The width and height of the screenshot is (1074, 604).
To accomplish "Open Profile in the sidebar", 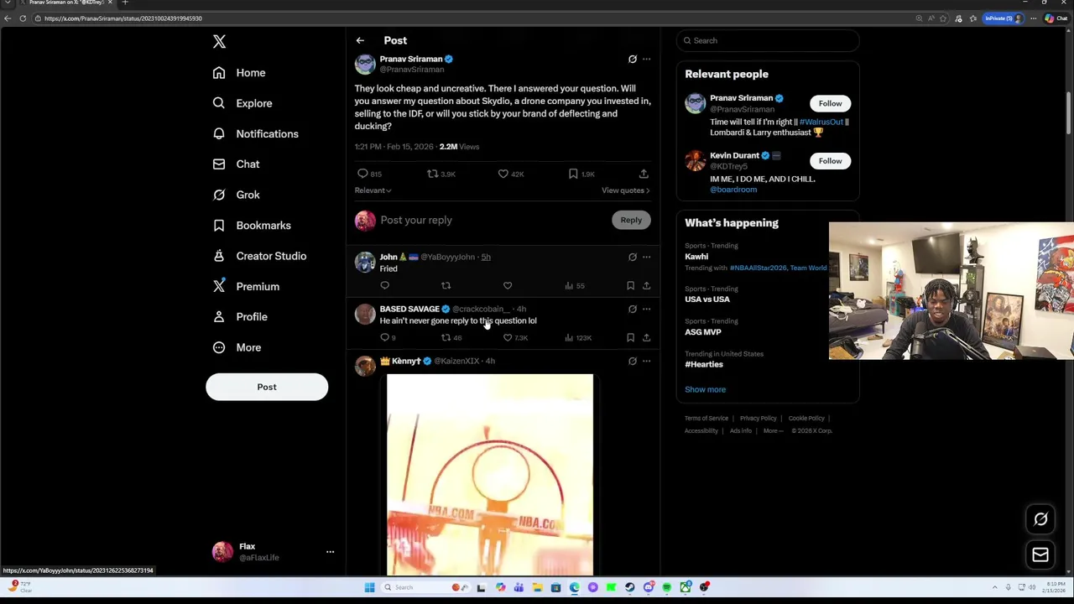I will click(240, 317).
